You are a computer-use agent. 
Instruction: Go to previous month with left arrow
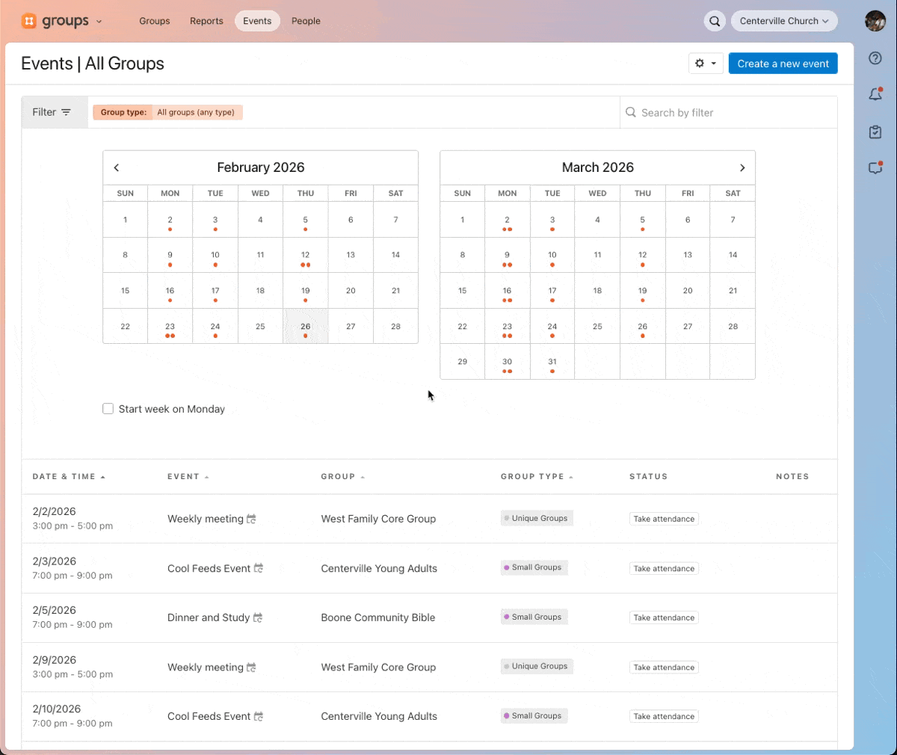coord(117,167)
